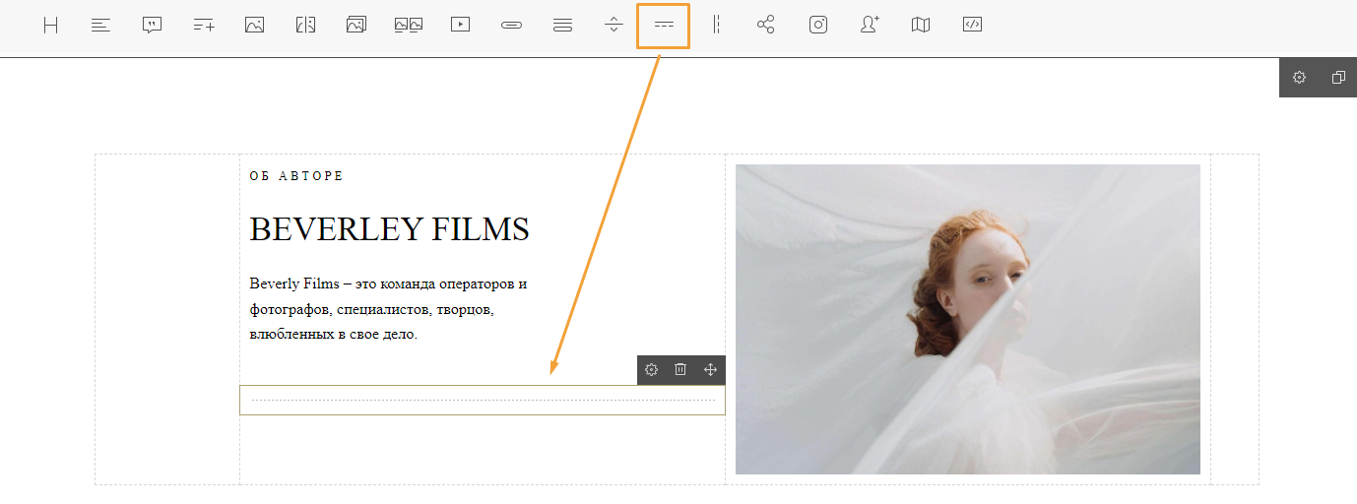The width and height of the screenshot is (1357, 504).
Task: Add social share icons block
Action: (x=766, y=26)
